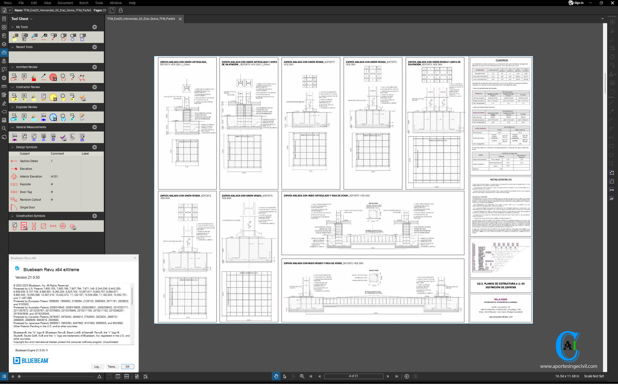Collapse the Design Symbols section

(x=12, y=147)
